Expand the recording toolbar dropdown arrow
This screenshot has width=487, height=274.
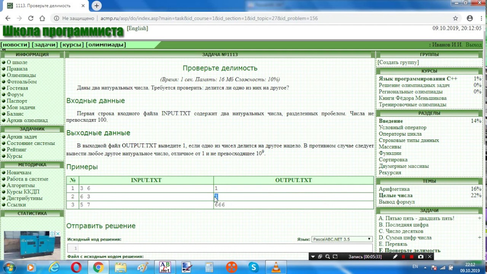click(x=313, y=257)
